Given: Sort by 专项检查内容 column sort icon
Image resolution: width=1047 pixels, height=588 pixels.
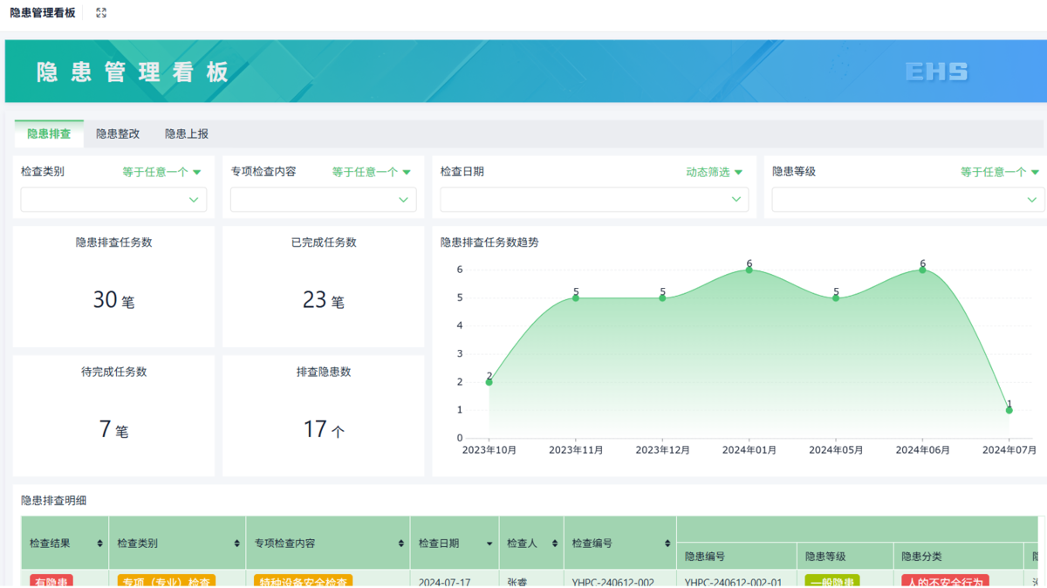Looking at the screenshot, I should point(401,544).
